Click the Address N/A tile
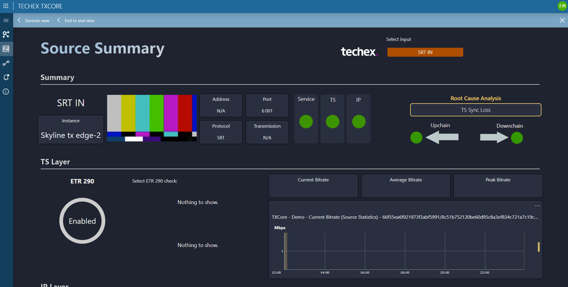Image resolution: width=568 pixels, height=287 pixels. [221, 105]
